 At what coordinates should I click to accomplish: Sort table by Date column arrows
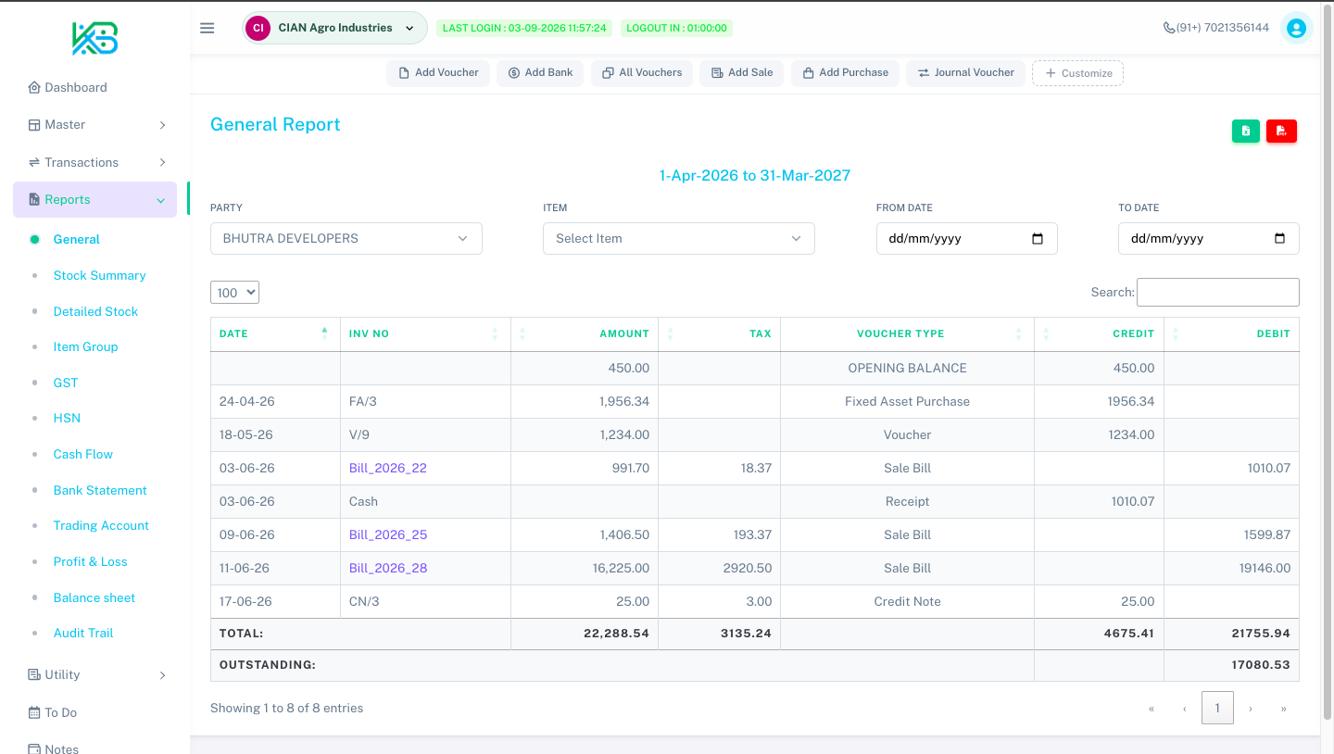click(324, 333)
